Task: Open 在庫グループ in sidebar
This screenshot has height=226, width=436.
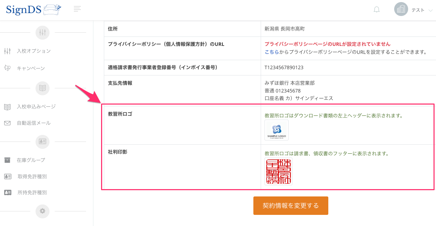Action: pos(31,160)
